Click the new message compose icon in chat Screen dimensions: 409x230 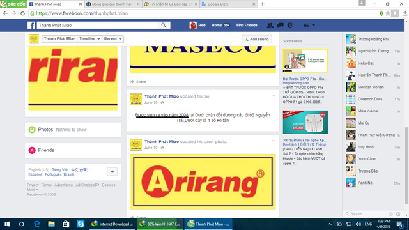(x=398, y=214)
